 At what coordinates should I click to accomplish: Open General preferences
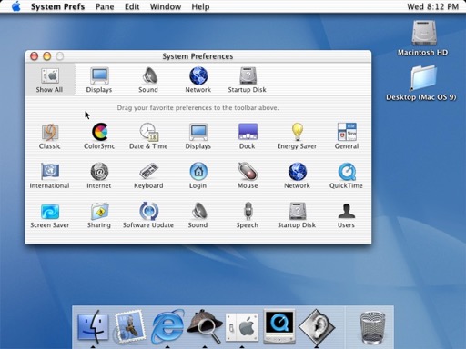tap(347, 136)
